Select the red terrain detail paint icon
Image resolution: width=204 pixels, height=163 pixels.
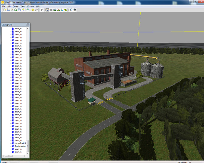58,10
